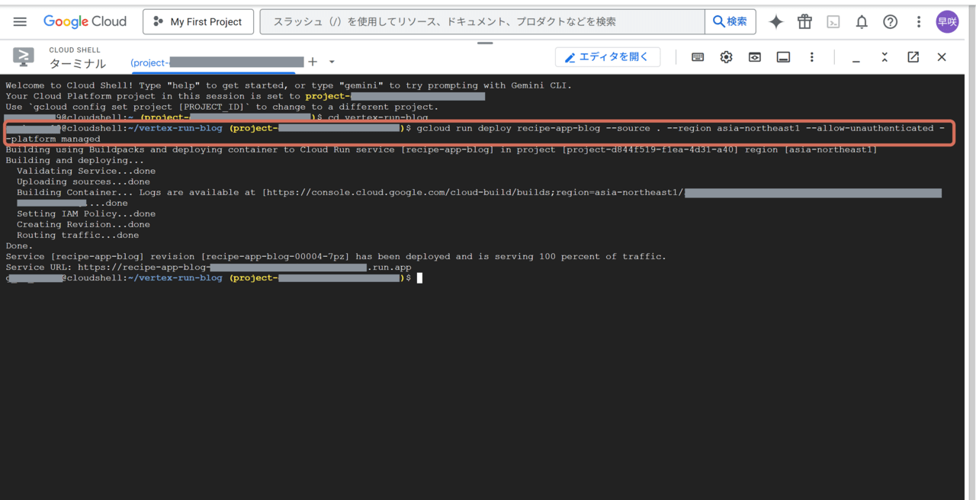Open the top bar three-dot settings menu
The height and width of the screenshot is (500, 976).
click(919, 22)
